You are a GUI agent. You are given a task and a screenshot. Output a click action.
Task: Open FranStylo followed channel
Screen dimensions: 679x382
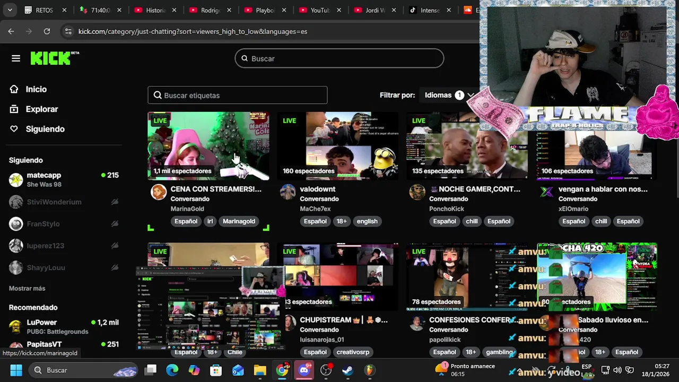[x=64, y=224]
